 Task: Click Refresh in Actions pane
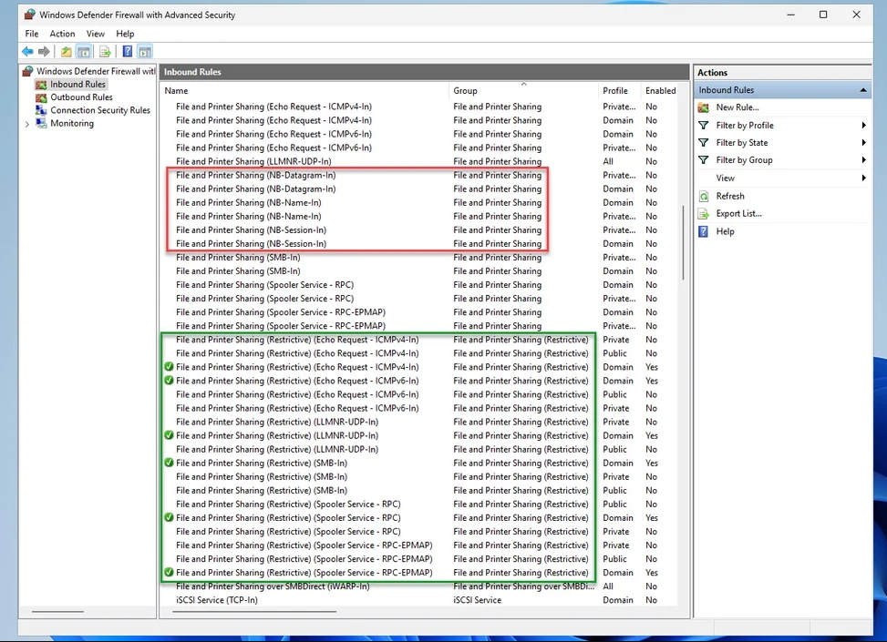coord(729,196)
